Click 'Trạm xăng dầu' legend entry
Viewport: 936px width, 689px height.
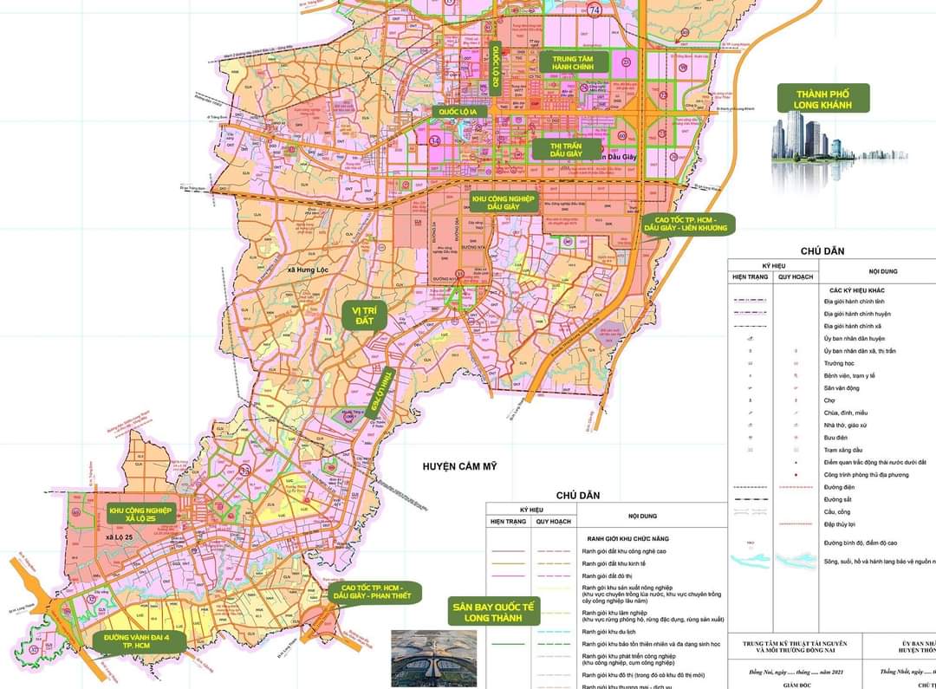(844, 451)
